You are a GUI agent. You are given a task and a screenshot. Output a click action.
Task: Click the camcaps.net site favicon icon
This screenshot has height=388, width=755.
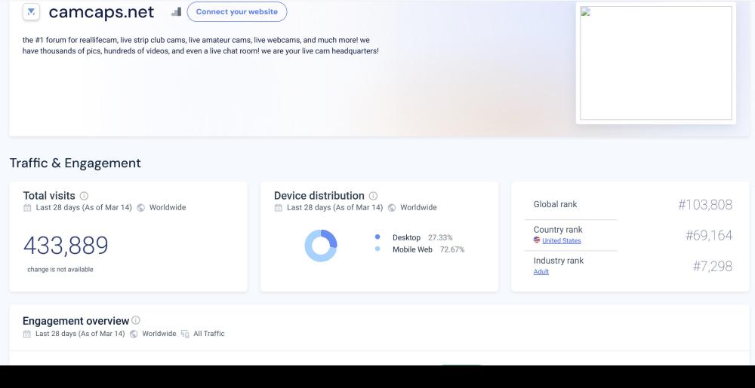tap(32, 12)
